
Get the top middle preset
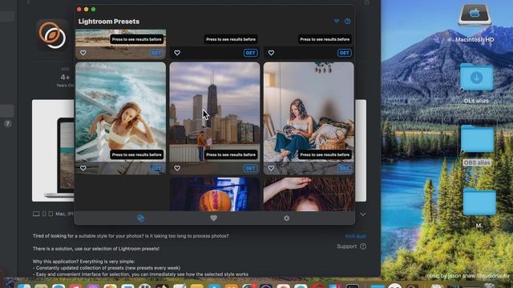click(x=250, y=53)
